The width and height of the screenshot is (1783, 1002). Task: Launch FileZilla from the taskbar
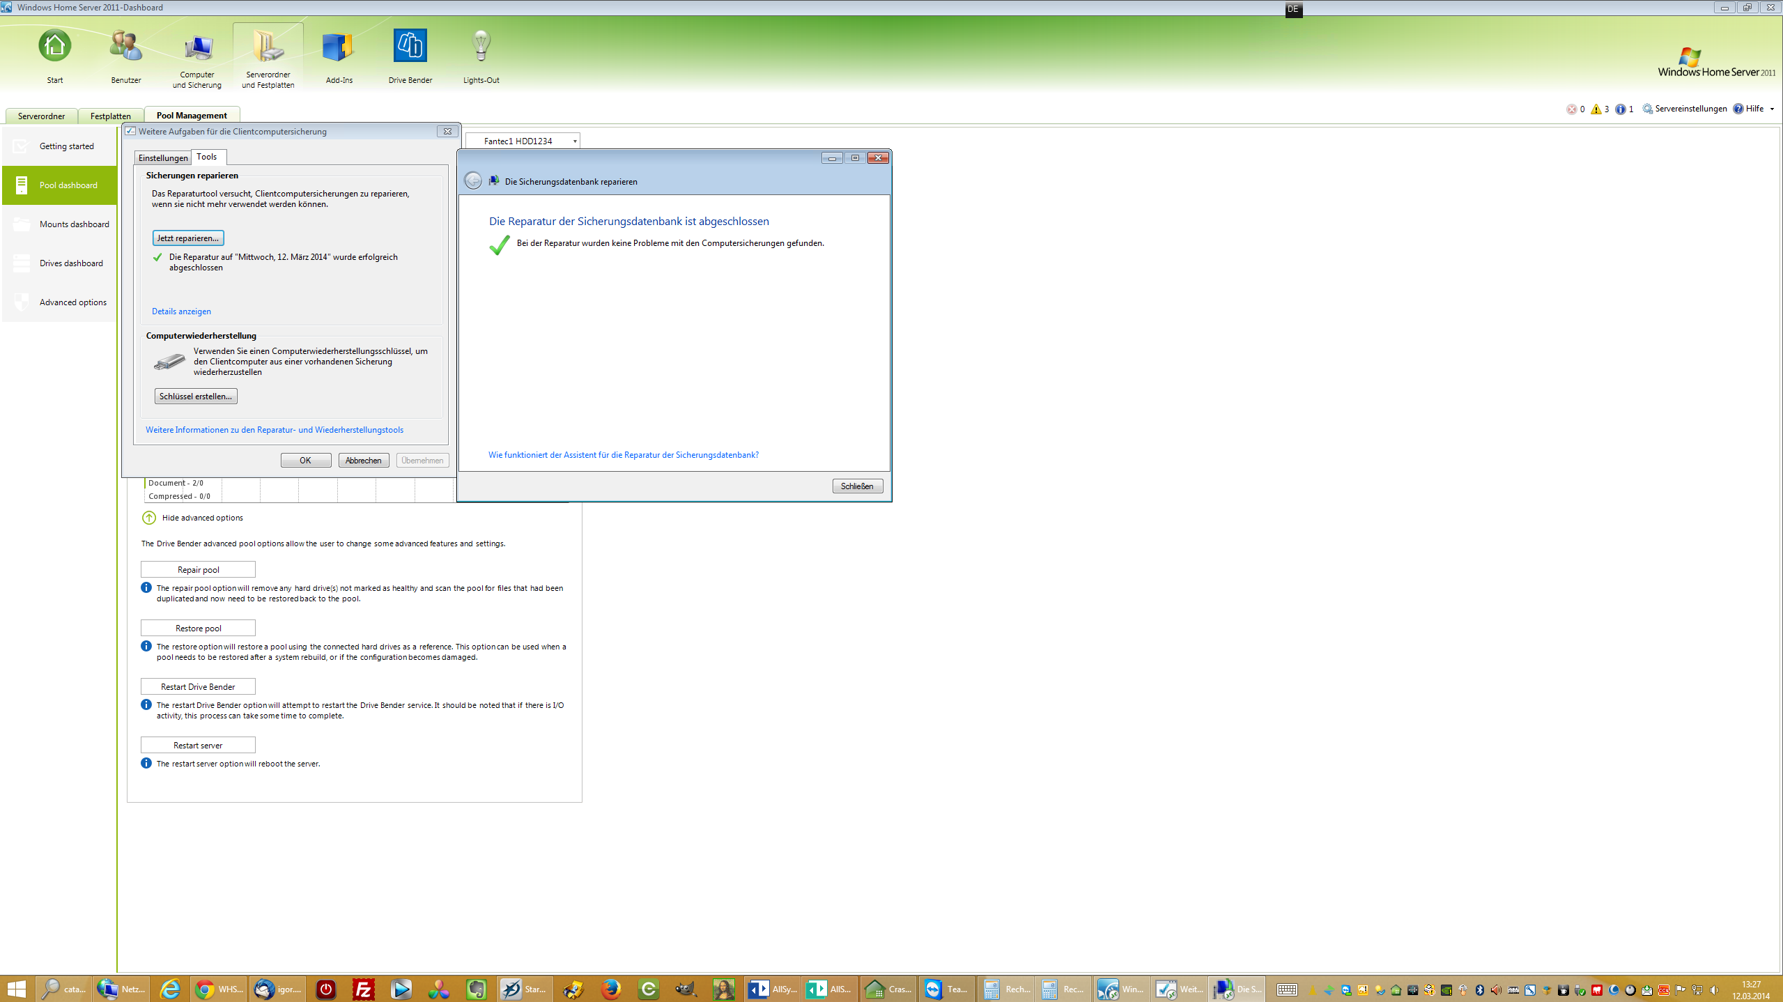pos(362,989)
